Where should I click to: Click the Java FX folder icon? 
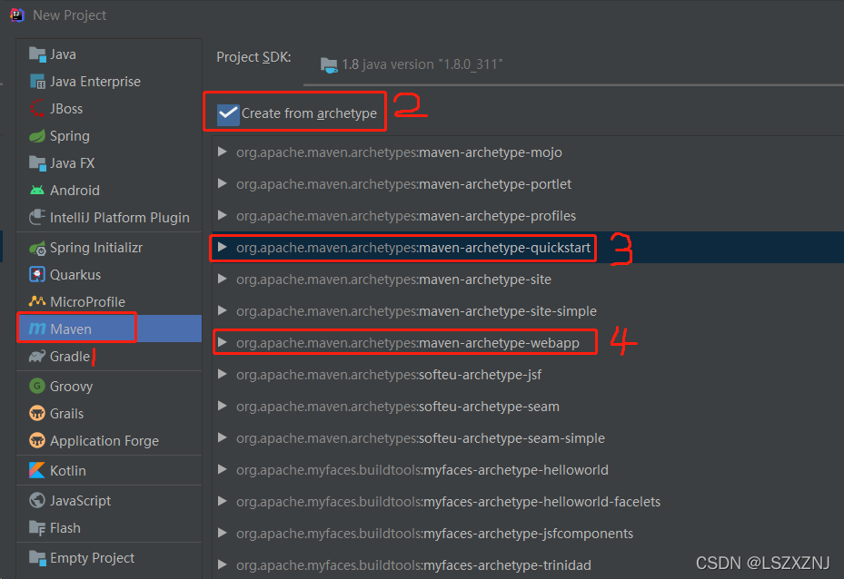pos(37,162)
